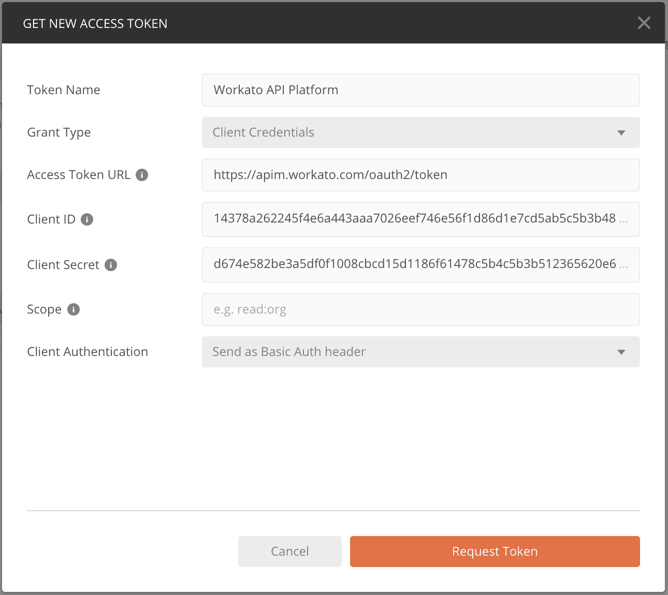This screenshot has width=668, height=595.
Task: Click the close X icon on the dialog
Action: click(644, 23)
